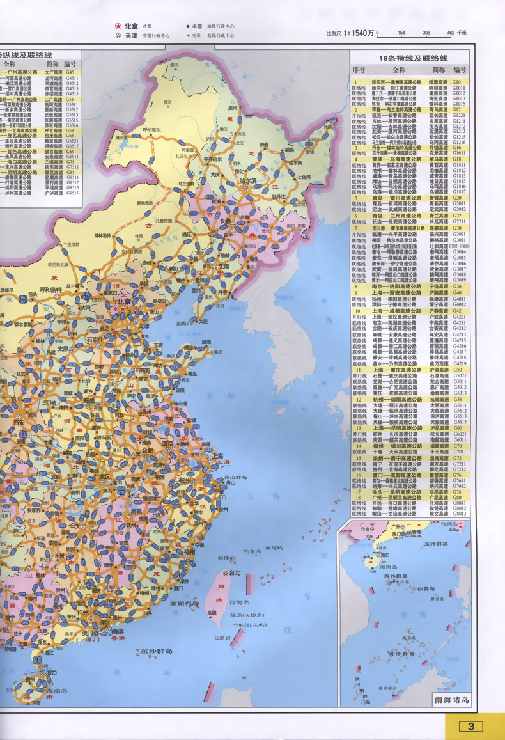The width and height of the screenshot is (505, 740).
Task: Click the 呼和浩特 city label on map
Action: (x=50, y=290)
